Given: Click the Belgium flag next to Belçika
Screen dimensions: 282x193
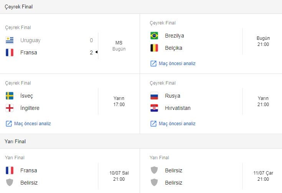Looking at the screenshot, I should tap(154, 48).
